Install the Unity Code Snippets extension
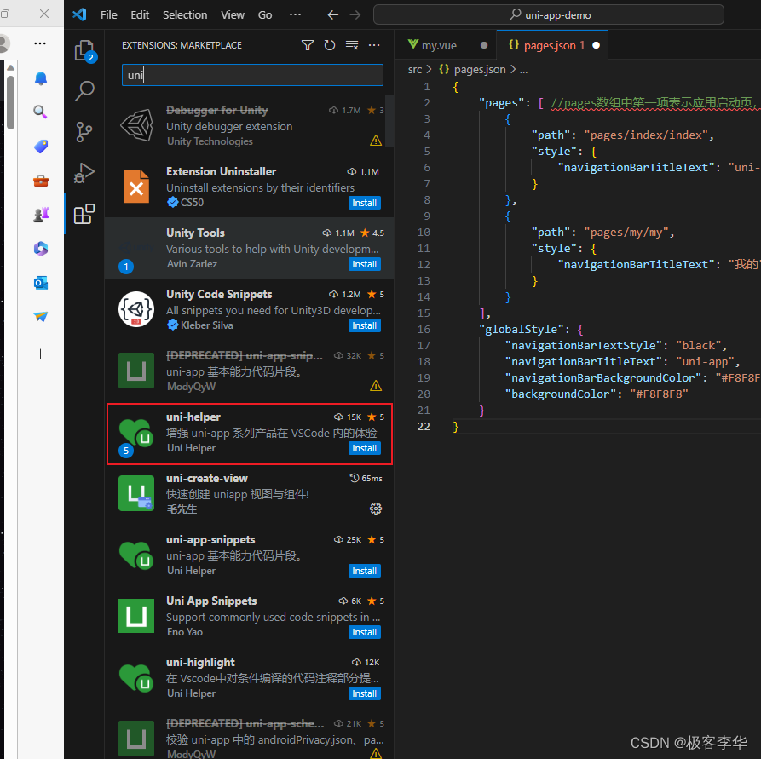The width and height of the screenshot is (761, 759). (x=365, y=325)
